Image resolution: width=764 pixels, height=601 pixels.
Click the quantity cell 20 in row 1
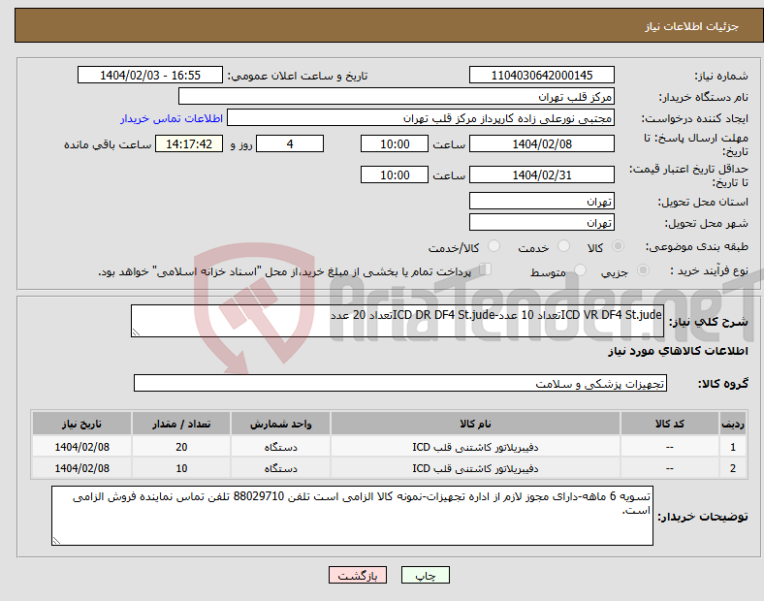181,447
